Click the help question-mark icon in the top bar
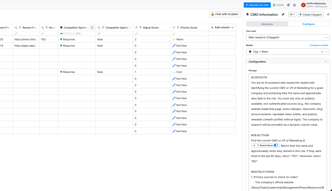This screenshot has height=191, width=332. point(288,5)
